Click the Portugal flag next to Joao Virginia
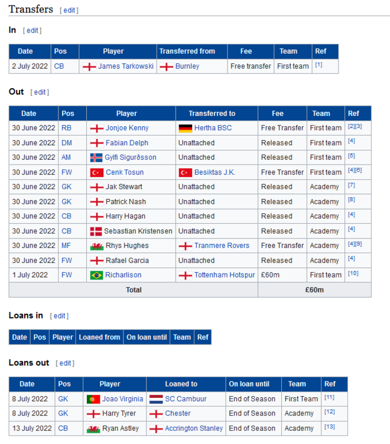Viewport: 390px width, 444px height. pos(93,399)
